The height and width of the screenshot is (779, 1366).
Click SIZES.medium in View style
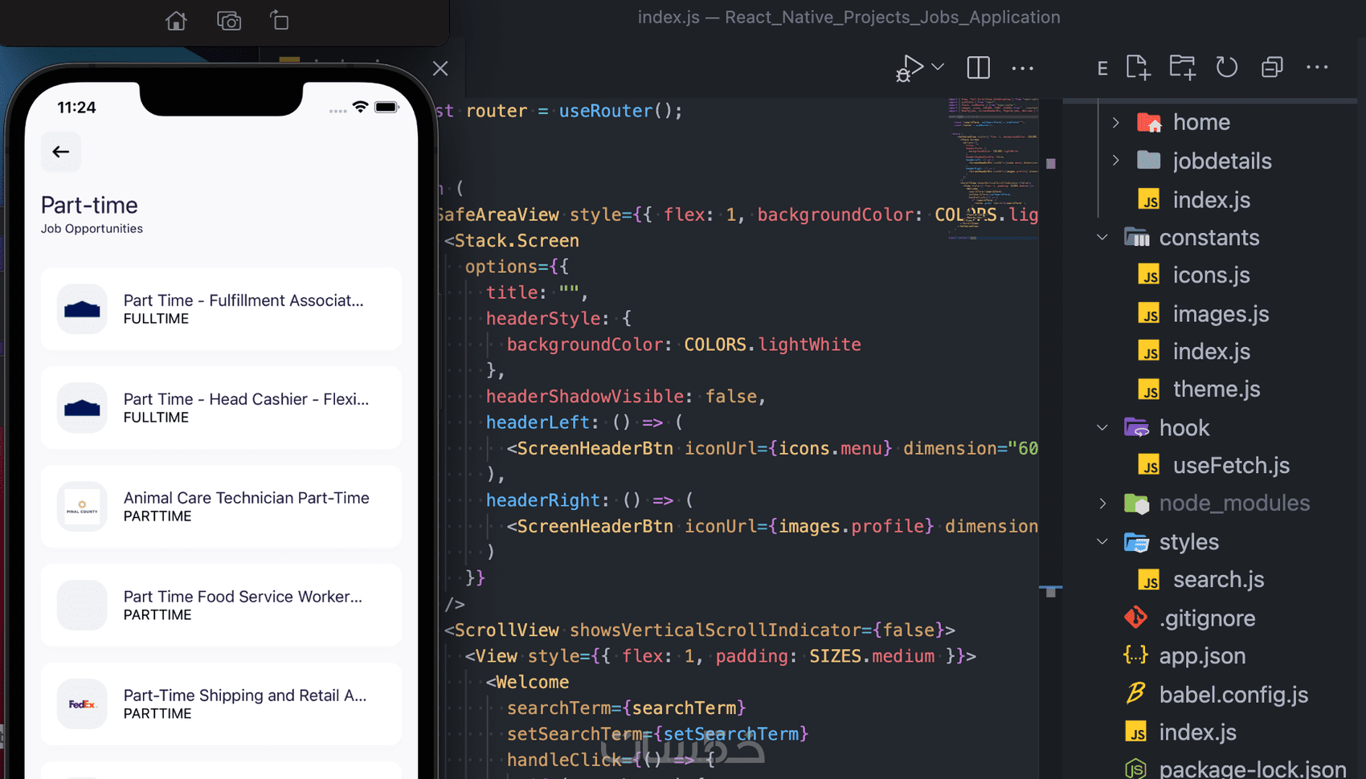pyautogui.click(x=872, y=656)
